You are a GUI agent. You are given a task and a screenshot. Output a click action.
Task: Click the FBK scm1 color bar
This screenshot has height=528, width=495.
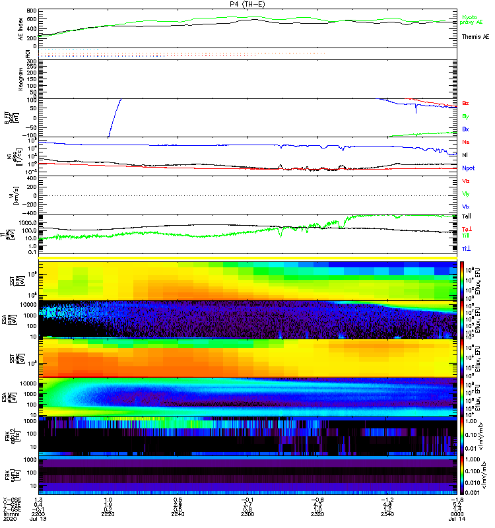pos(462,475)
